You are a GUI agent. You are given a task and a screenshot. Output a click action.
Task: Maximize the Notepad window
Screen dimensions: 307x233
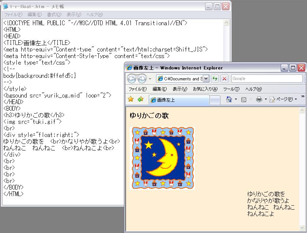[x=217, y=7]
